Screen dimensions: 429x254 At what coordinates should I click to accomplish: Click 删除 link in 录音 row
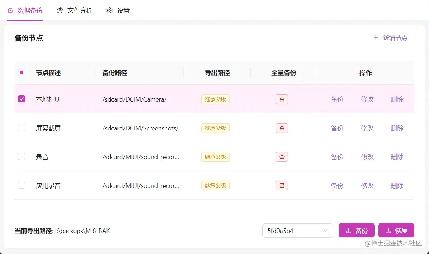(x=397, y=157)
